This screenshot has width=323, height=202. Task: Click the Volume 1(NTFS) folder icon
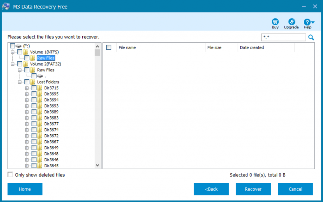click(x=25, y=52)
